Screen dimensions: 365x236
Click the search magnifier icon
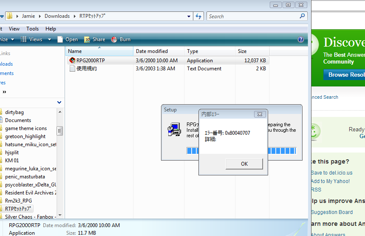(302, 16)
